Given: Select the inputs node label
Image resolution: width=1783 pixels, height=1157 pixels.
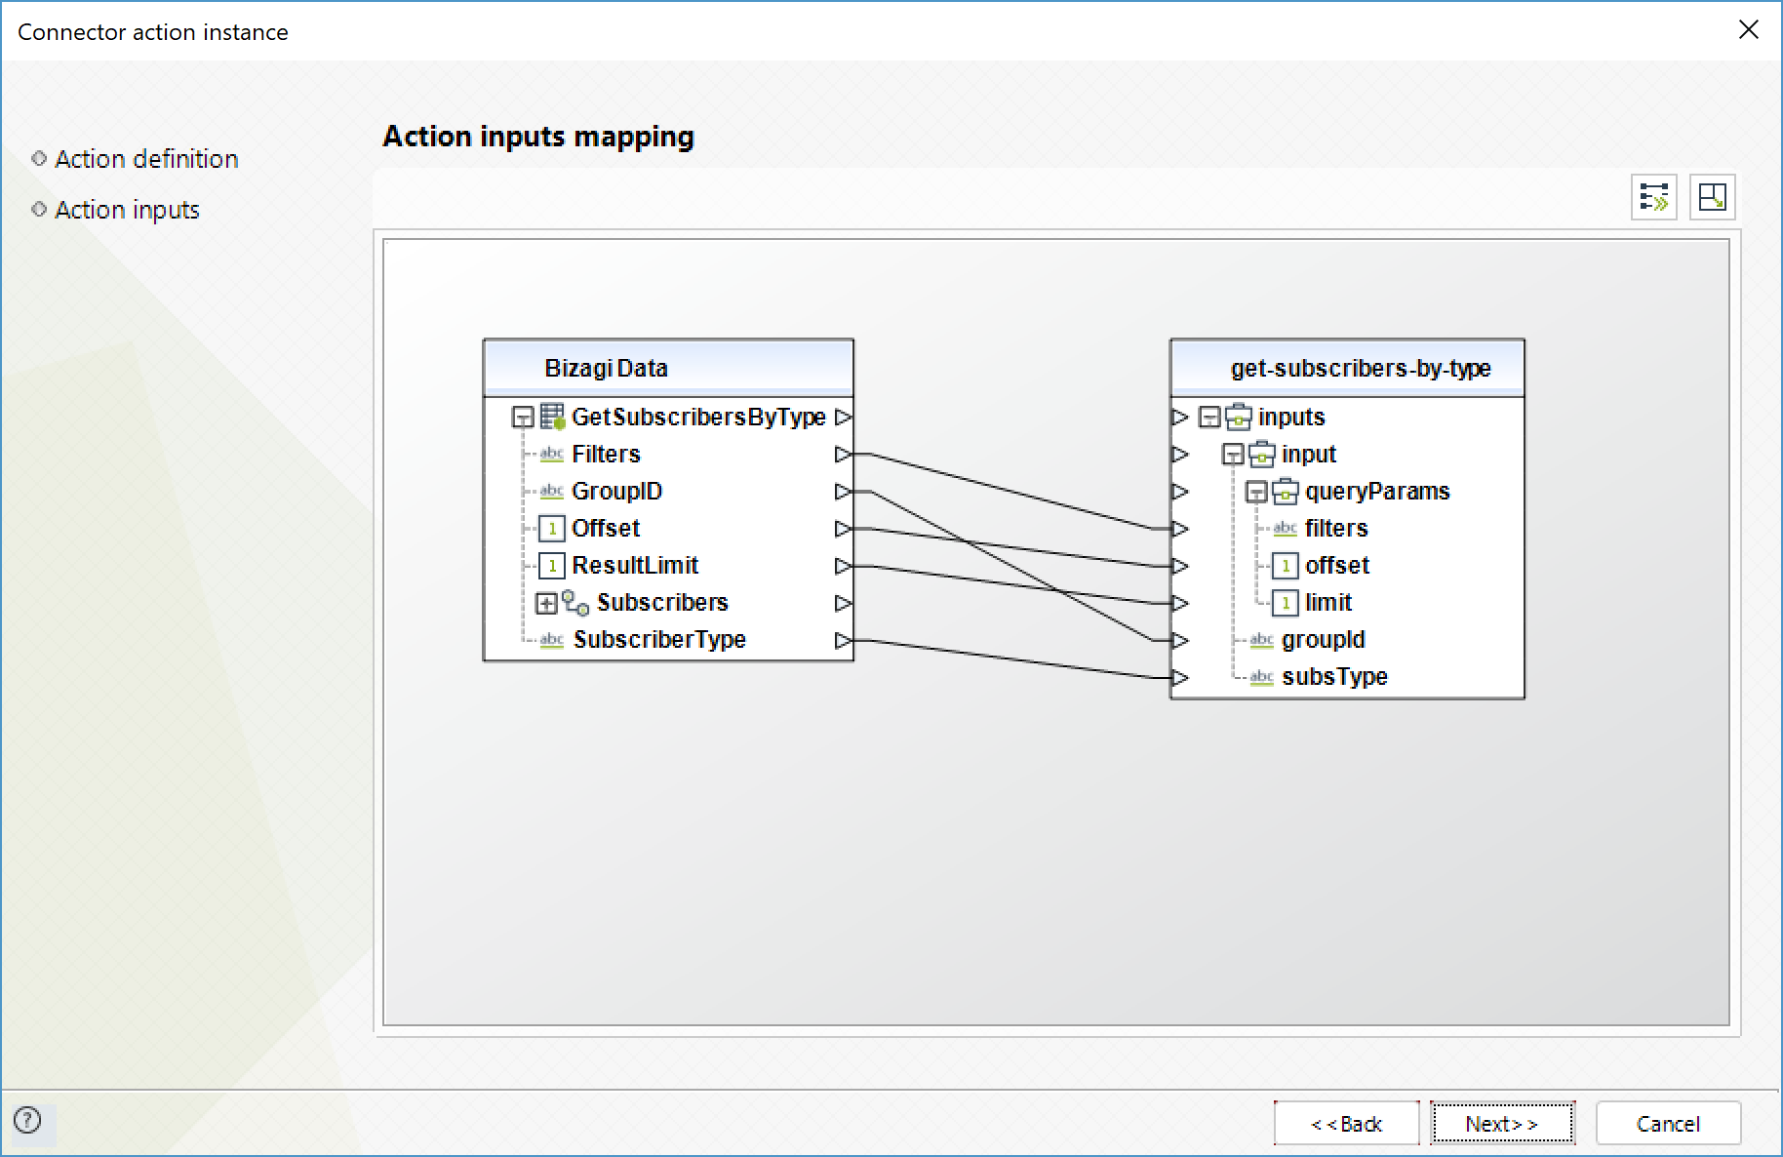Looking at the screenshot, I should (x=1291, y=418).
